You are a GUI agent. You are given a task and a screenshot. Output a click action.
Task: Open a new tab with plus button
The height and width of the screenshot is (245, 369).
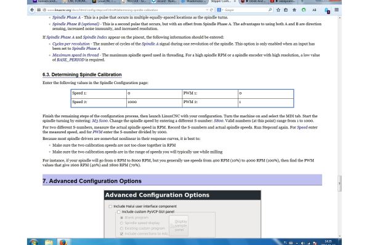[x=302, y=1]
